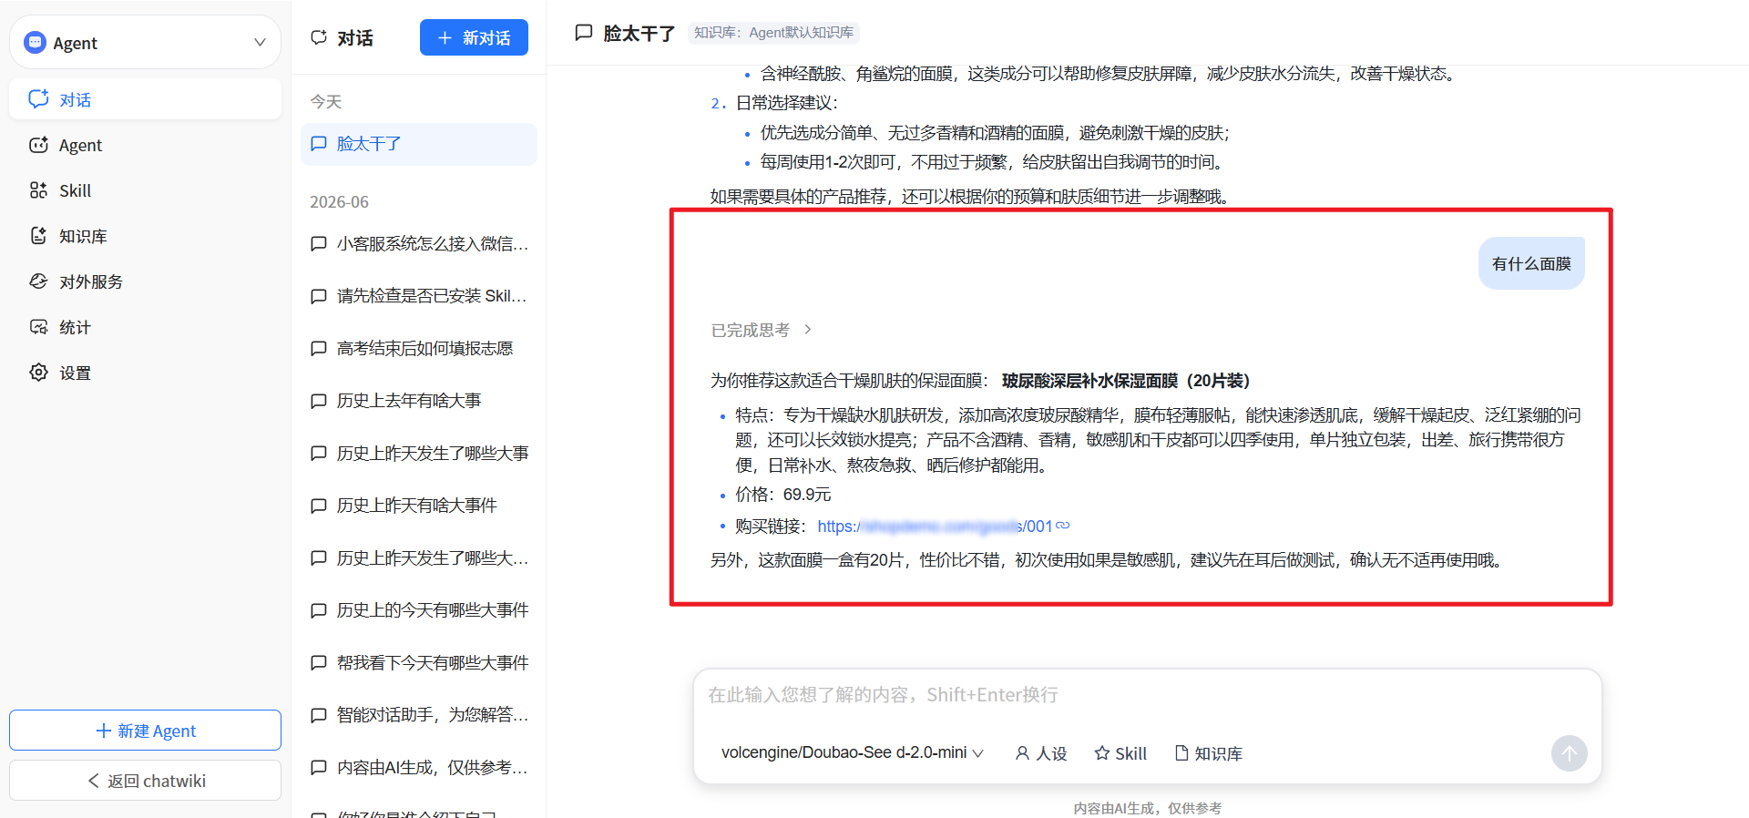The height and width of the screenshot is (818, 1749).
Task: Click the 新建 Agent button
Action: pos(145,731)
